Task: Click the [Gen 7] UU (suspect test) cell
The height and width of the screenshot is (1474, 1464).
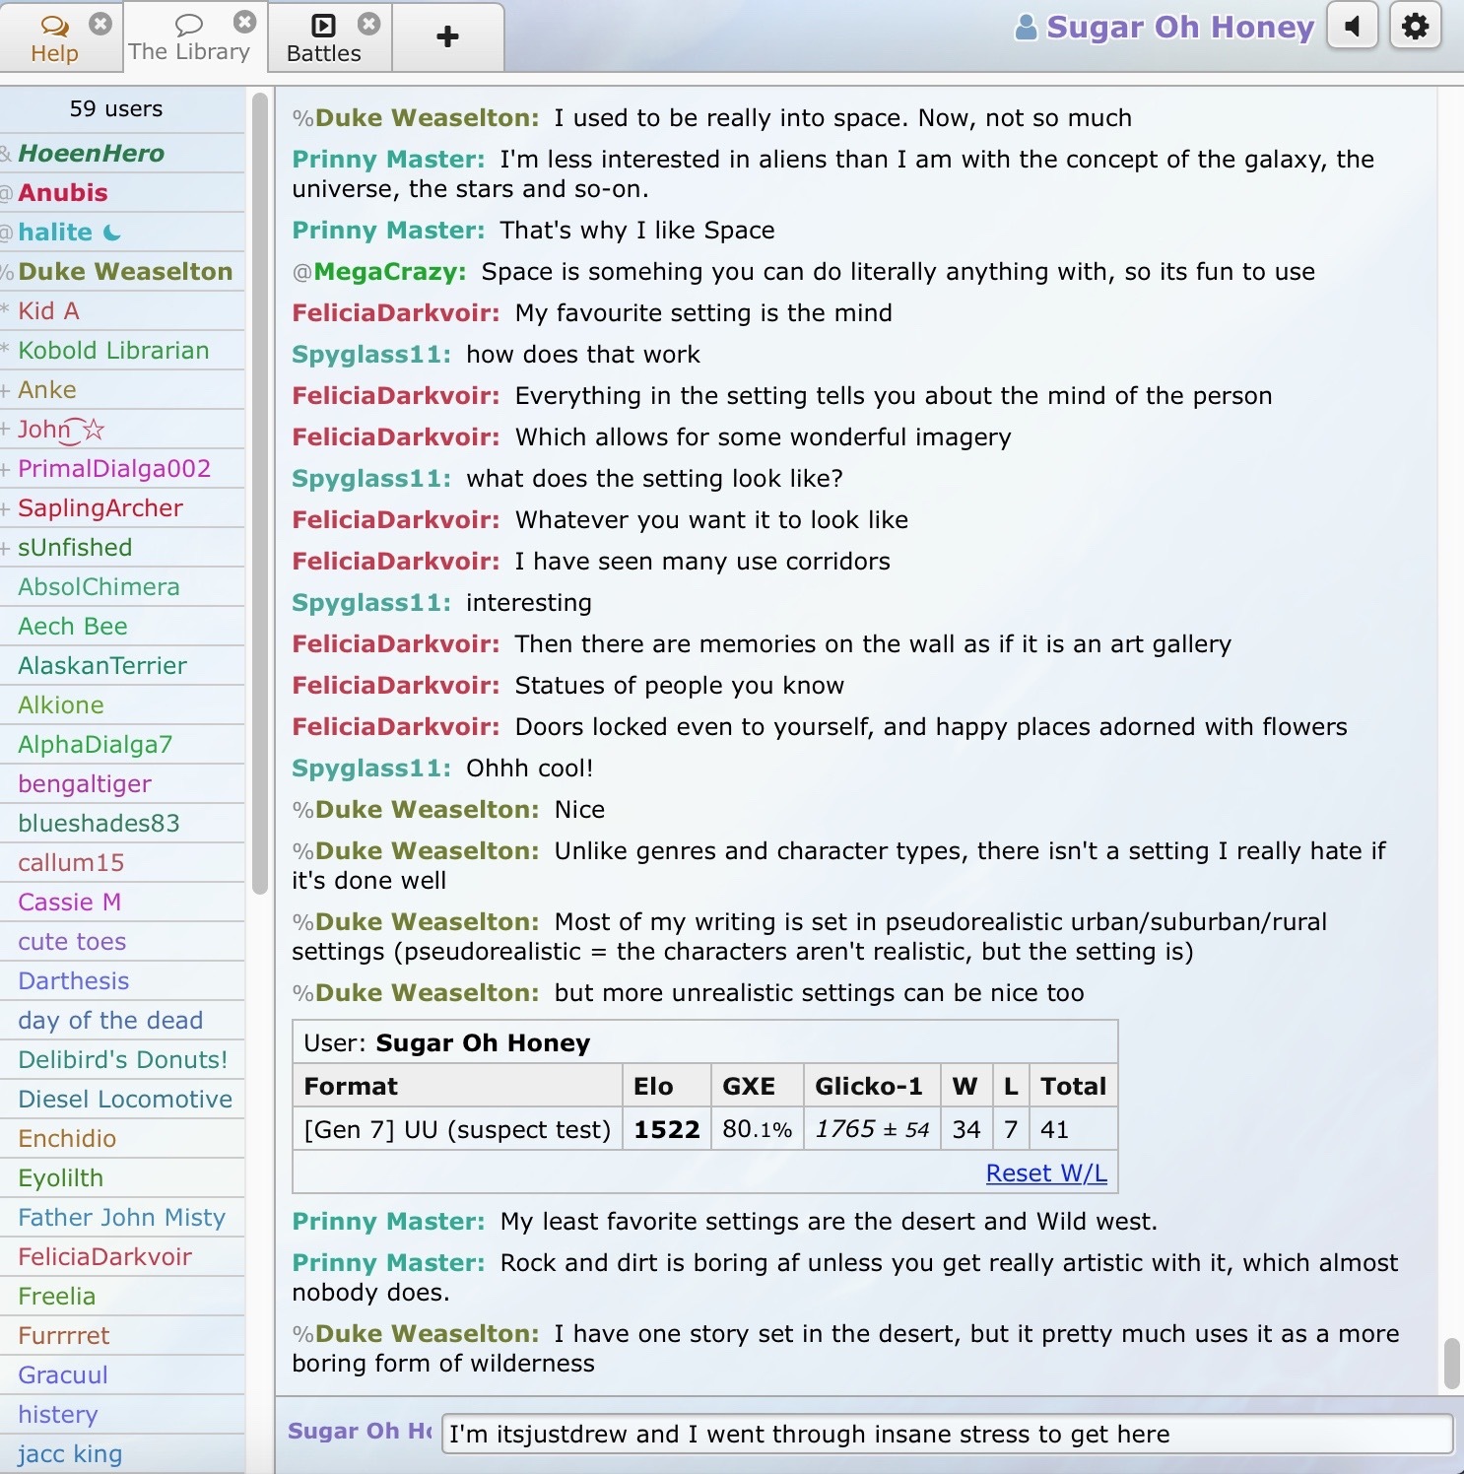Action: [x=457, y=1129]
